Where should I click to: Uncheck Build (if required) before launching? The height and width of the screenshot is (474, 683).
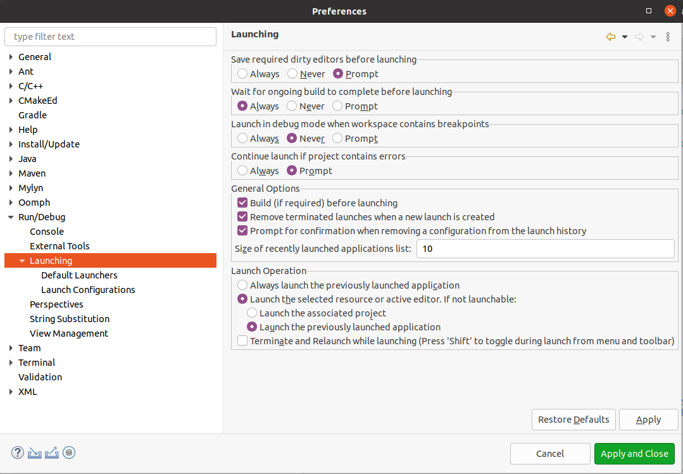[242, 203]
